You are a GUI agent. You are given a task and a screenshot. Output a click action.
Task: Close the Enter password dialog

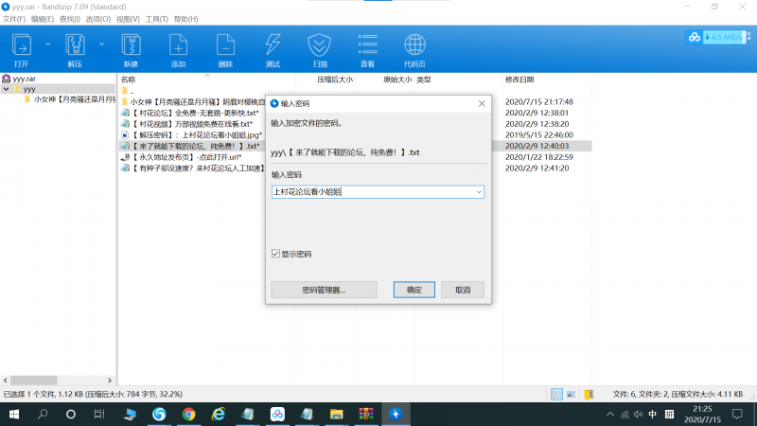point(482,103)
